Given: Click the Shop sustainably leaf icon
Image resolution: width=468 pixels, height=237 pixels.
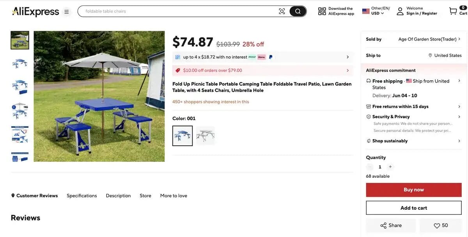Looking at the screenshot, I should pos(368,141).
